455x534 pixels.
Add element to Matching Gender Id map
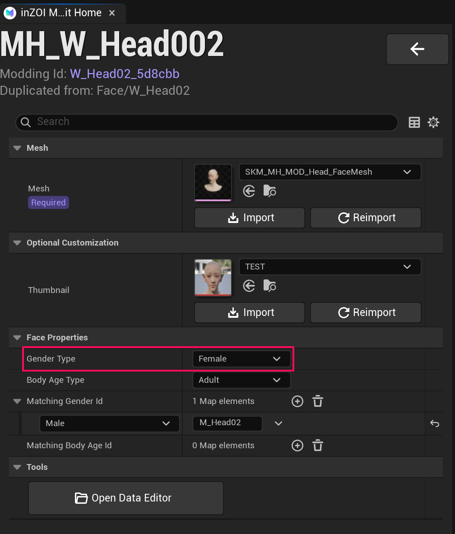297,401
